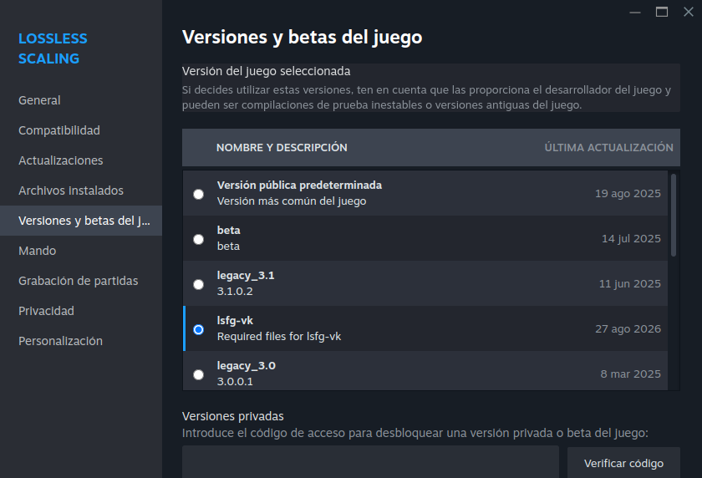Select the Versión pública predeterminada radio button
702x478 pixels.
(x=198, y=194)
